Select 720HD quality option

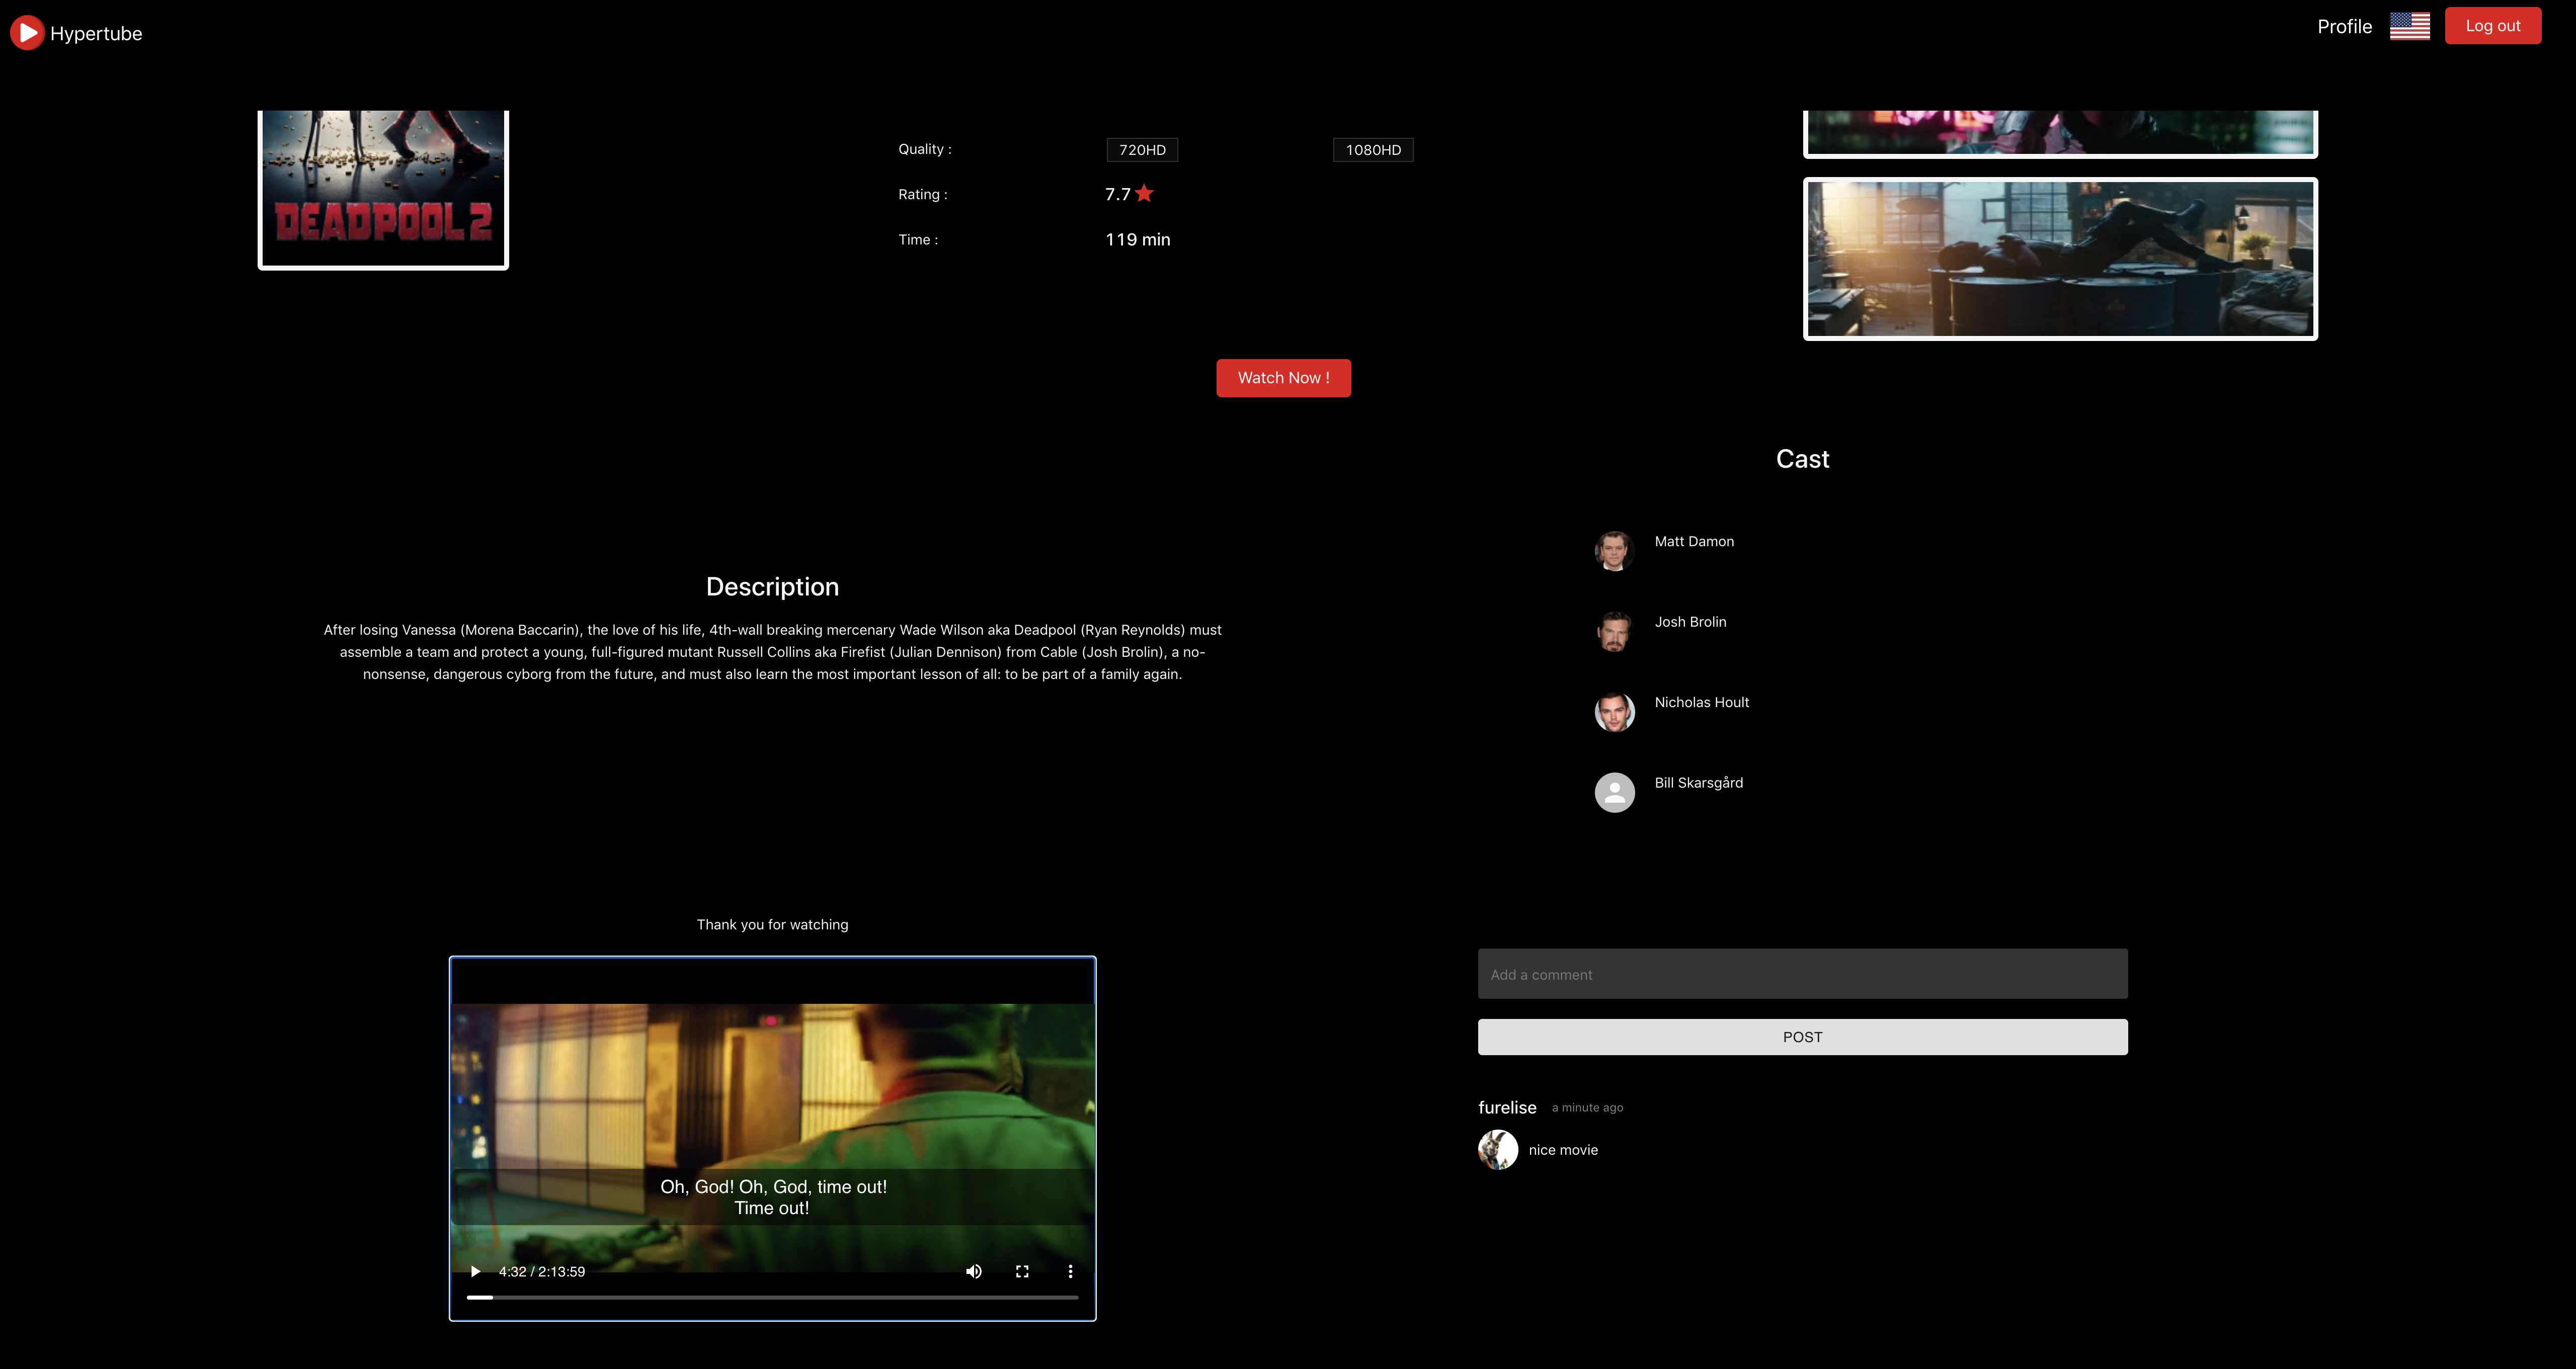[1142, 150]
